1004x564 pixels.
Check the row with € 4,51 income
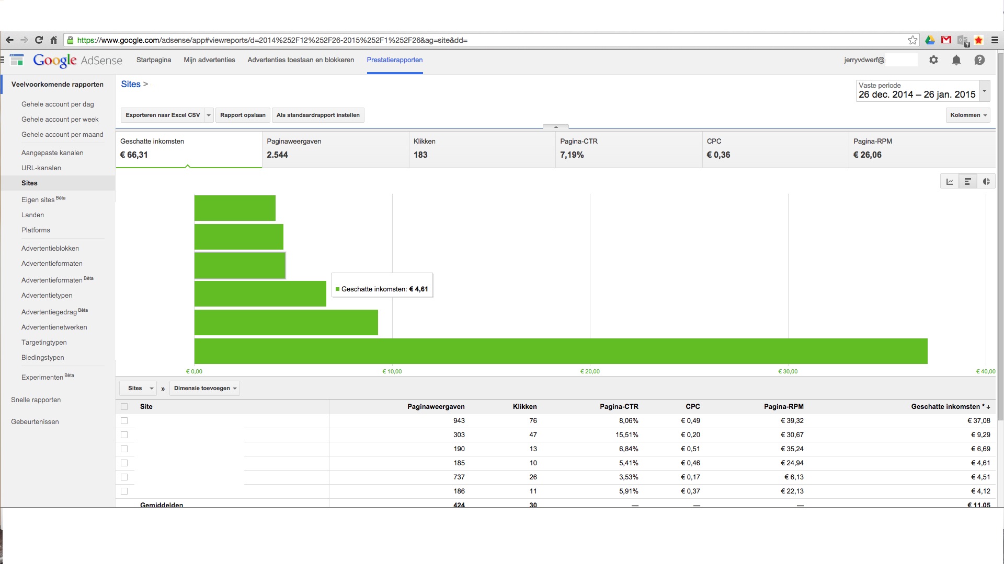[124, 477]
